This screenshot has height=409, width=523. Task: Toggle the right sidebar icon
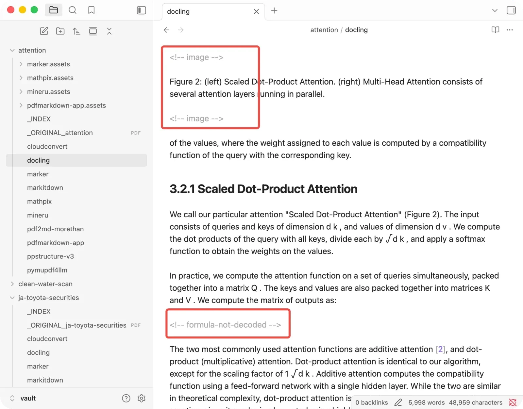[511, 10]
